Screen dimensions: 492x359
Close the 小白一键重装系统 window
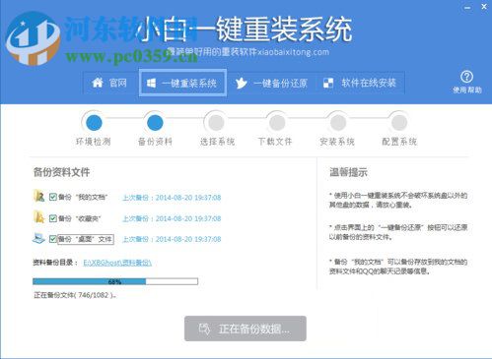484,7
